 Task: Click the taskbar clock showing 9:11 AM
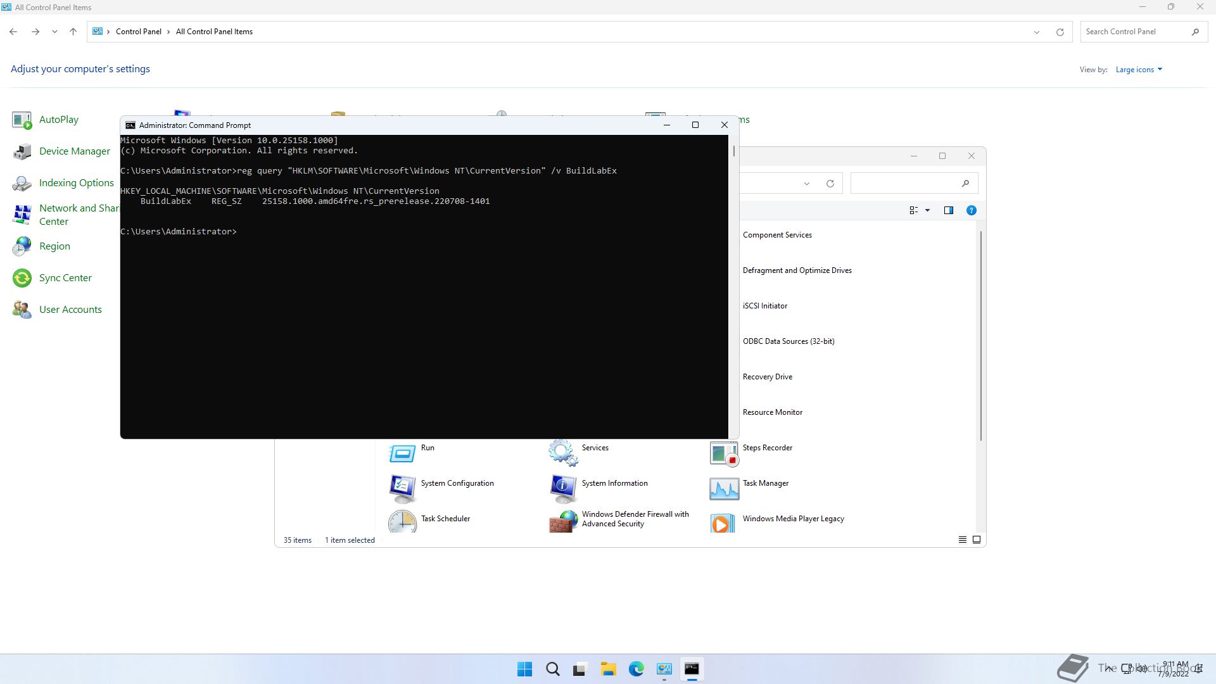[1174, 669]
